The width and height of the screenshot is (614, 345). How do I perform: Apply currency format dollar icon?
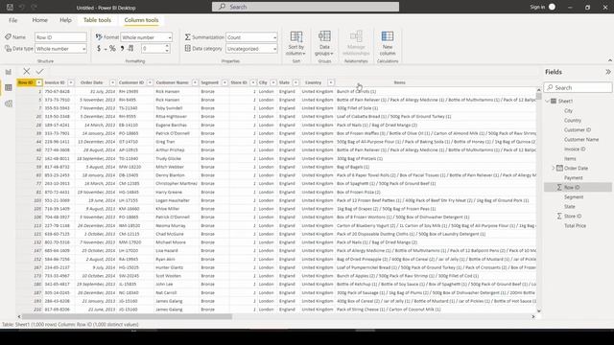coord(99,49)
